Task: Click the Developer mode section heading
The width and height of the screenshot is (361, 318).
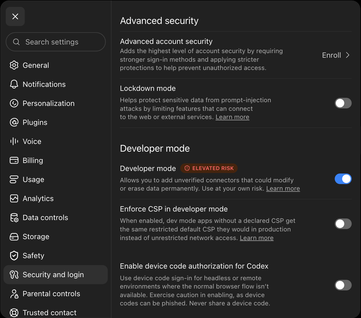Action: [x=155, y=149]
